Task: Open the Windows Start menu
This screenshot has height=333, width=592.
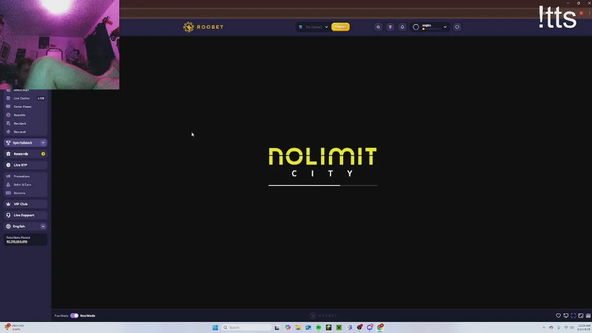Action: [x=215, y=327]
